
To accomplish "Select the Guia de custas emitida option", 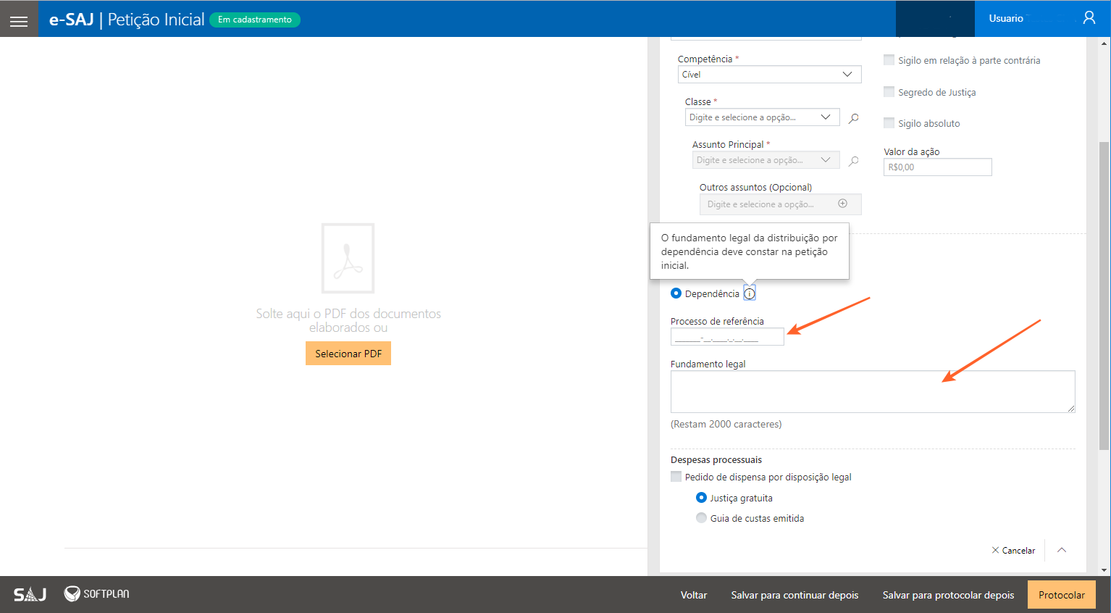I will pyautogui.click(x=701, y=518).
